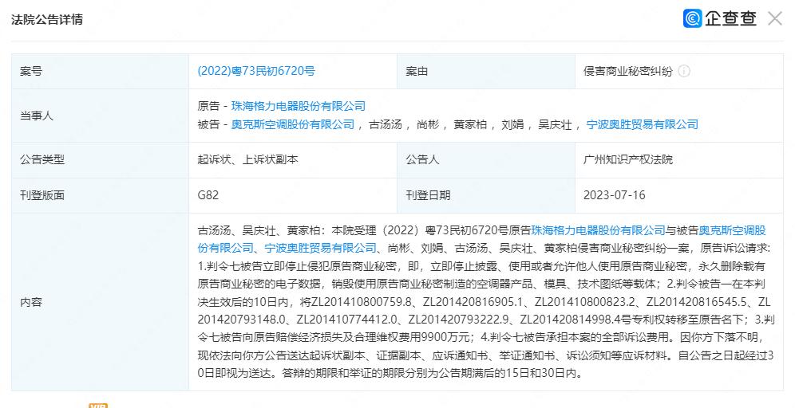Click the 法院公告详情 title text
795x408 pixels.
click(47, 19)
